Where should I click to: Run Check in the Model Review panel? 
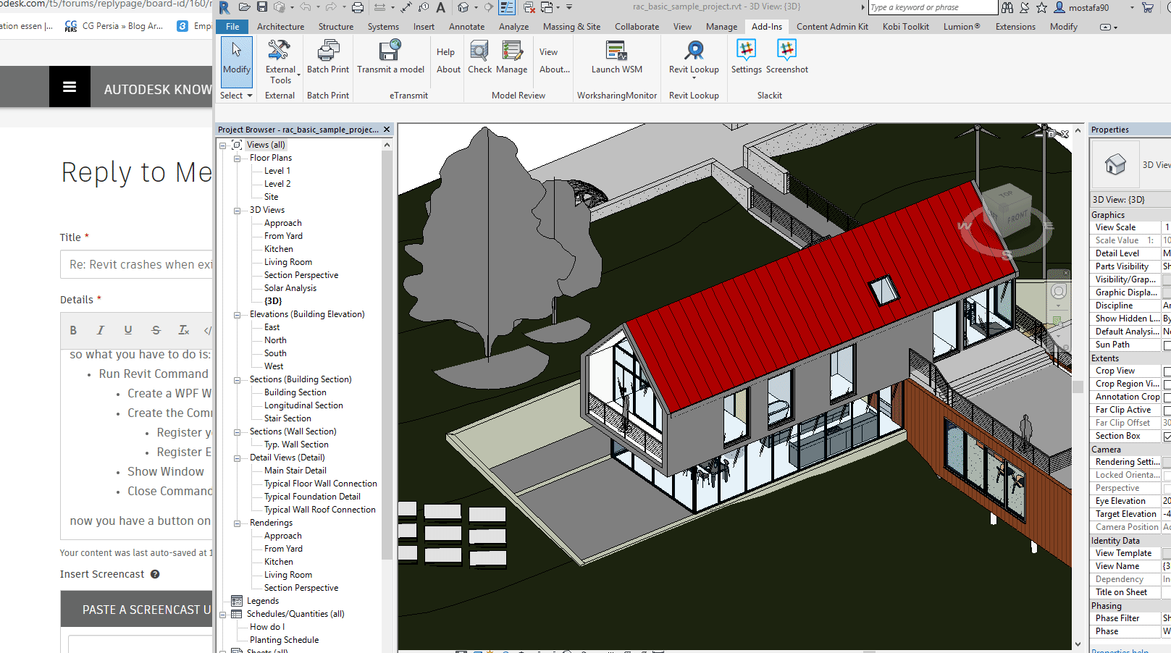(x=479, y=58)
